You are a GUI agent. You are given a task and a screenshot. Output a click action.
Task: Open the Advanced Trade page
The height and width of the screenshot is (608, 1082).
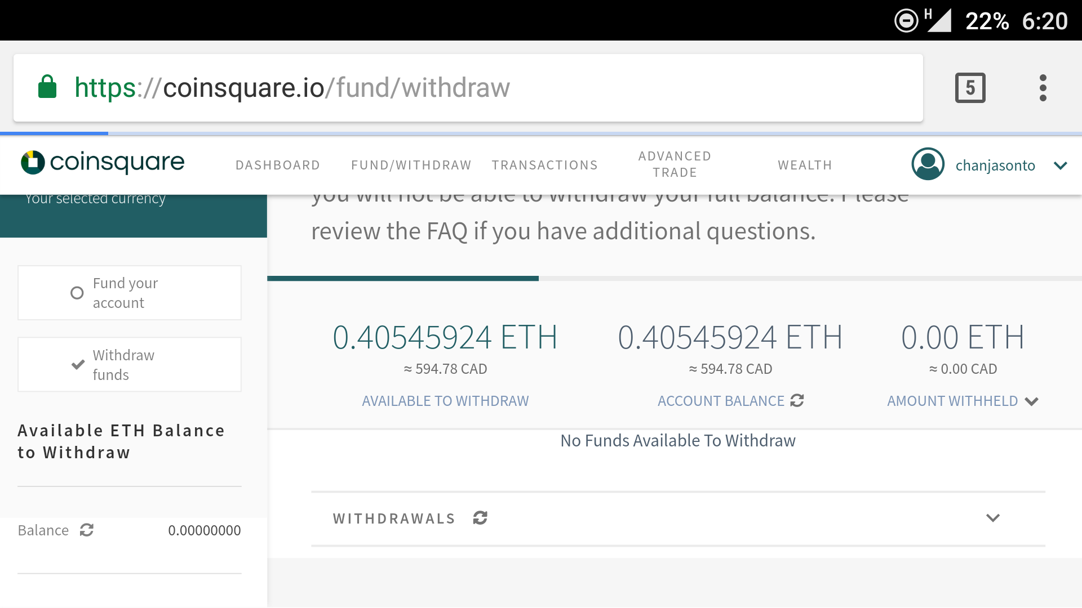(675, 164)
